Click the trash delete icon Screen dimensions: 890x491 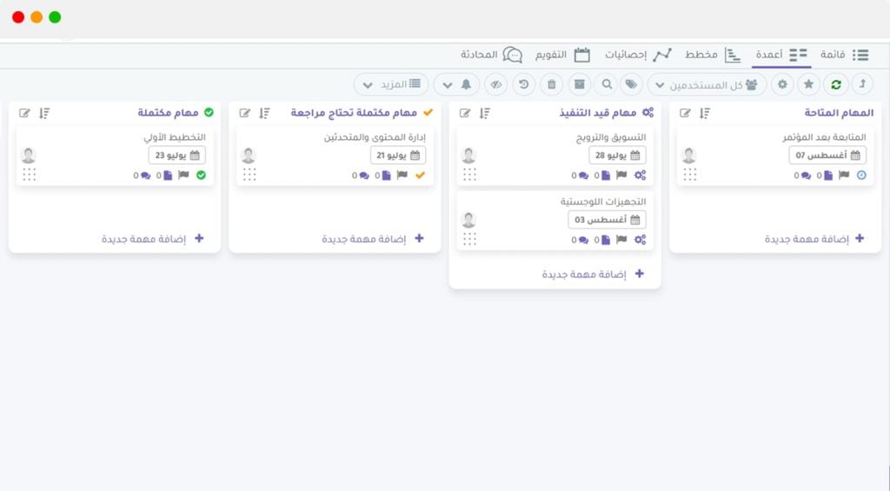click(x=552, y=84)
